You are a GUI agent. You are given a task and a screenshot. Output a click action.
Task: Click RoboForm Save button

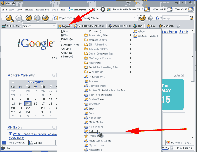point(152,26)
